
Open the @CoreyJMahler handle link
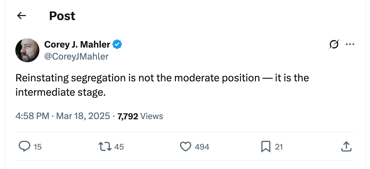point(76,56)
